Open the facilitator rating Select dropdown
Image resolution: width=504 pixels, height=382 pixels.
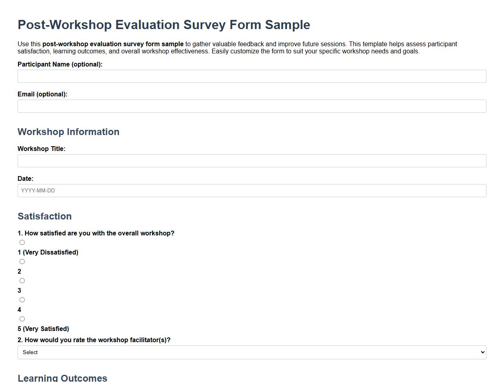click(x=251, y=352)
